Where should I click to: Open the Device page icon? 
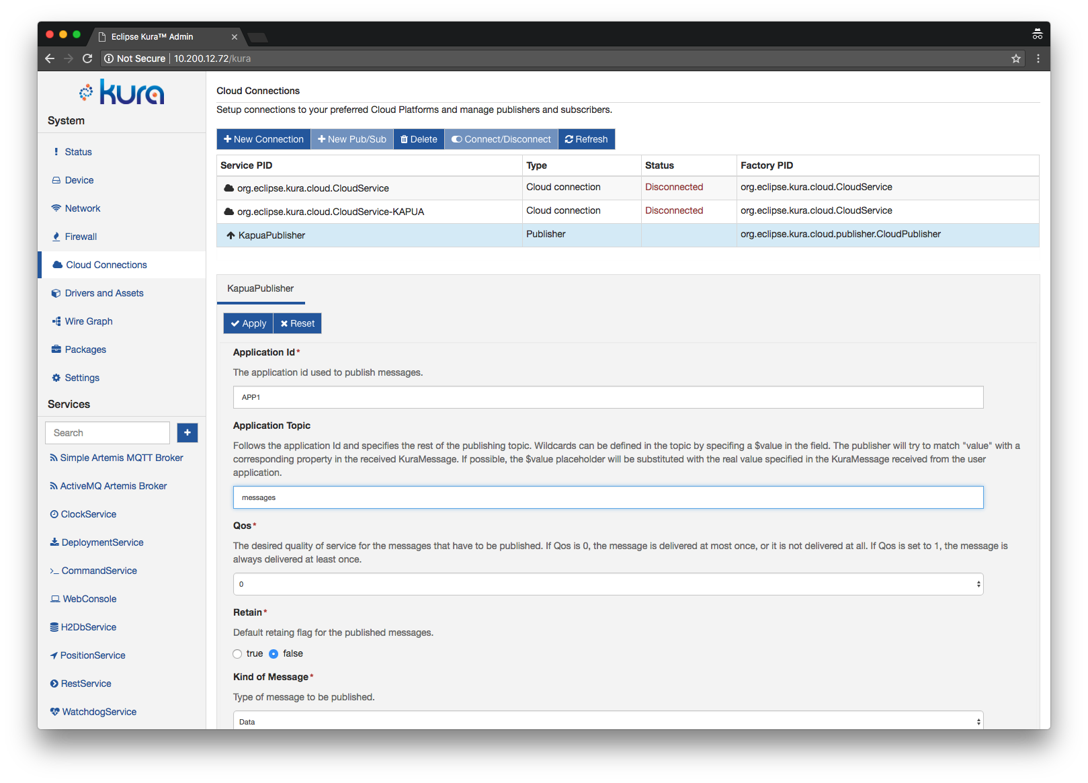(56, 180)
